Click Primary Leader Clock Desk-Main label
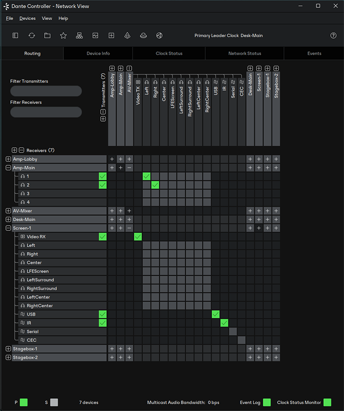 coord(229,36)
